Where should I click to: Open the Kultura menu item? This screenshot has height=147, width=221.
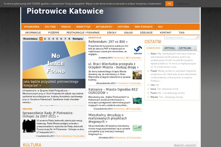[50, 27]
